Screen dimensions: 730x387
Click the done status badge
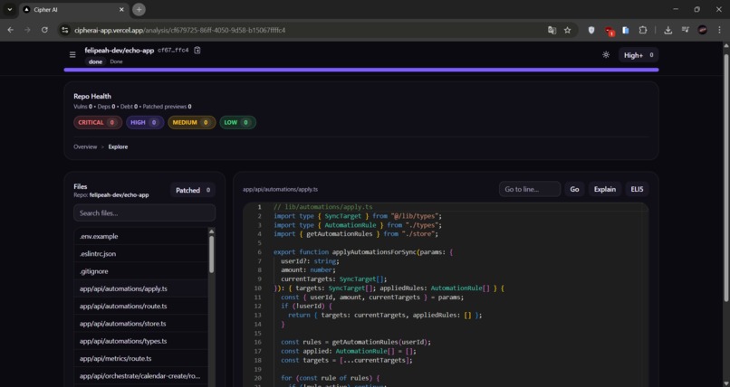[x=95, y=61]
